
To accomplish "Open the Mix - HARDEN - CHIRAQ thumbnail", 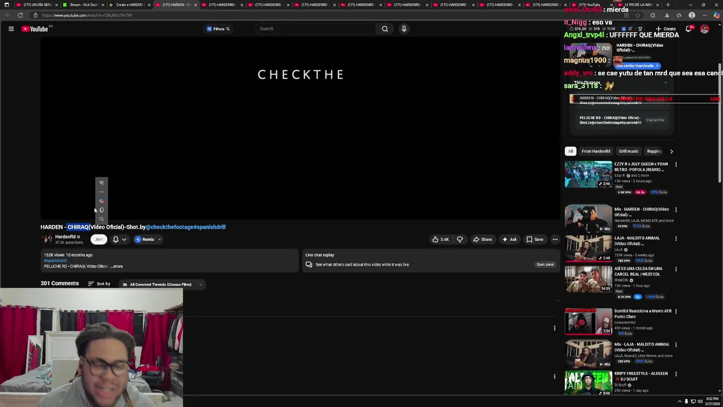I will [x=588, y=219].
